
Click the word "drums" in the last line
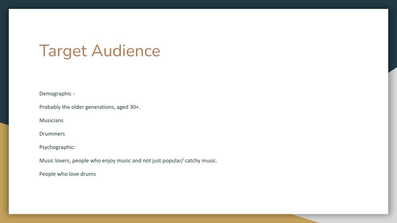pyautogui.click(x=88, y=174)
